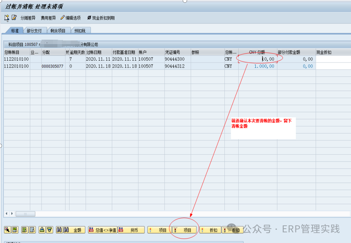351x243 pixels.
Task: Click the first binoculars find icon
Action: coord(59,230)
